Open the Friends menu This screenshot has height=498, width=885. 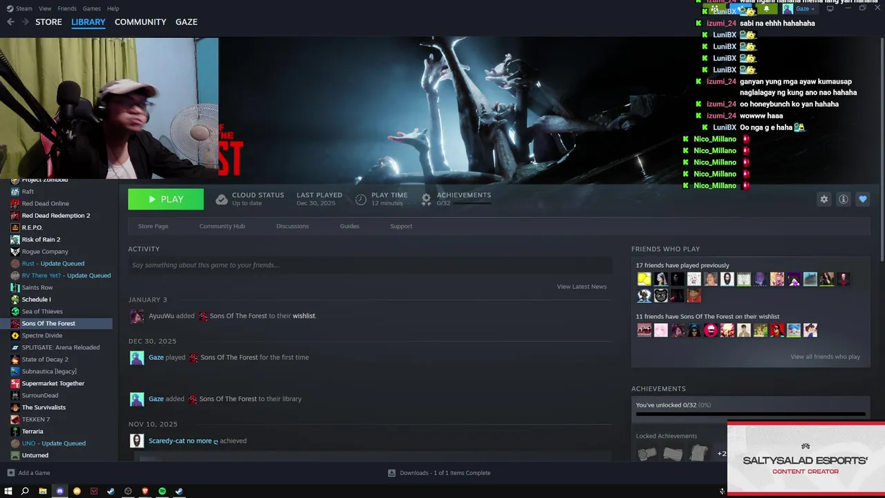[67, 9]
